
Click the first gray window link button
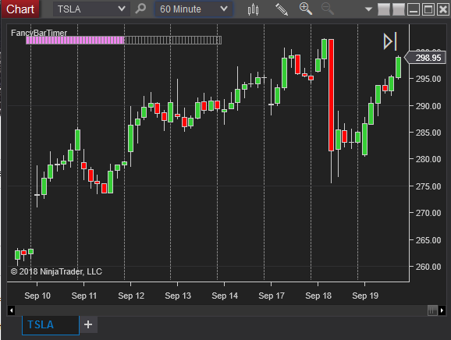pyautogui.click(x=384, y=9)
